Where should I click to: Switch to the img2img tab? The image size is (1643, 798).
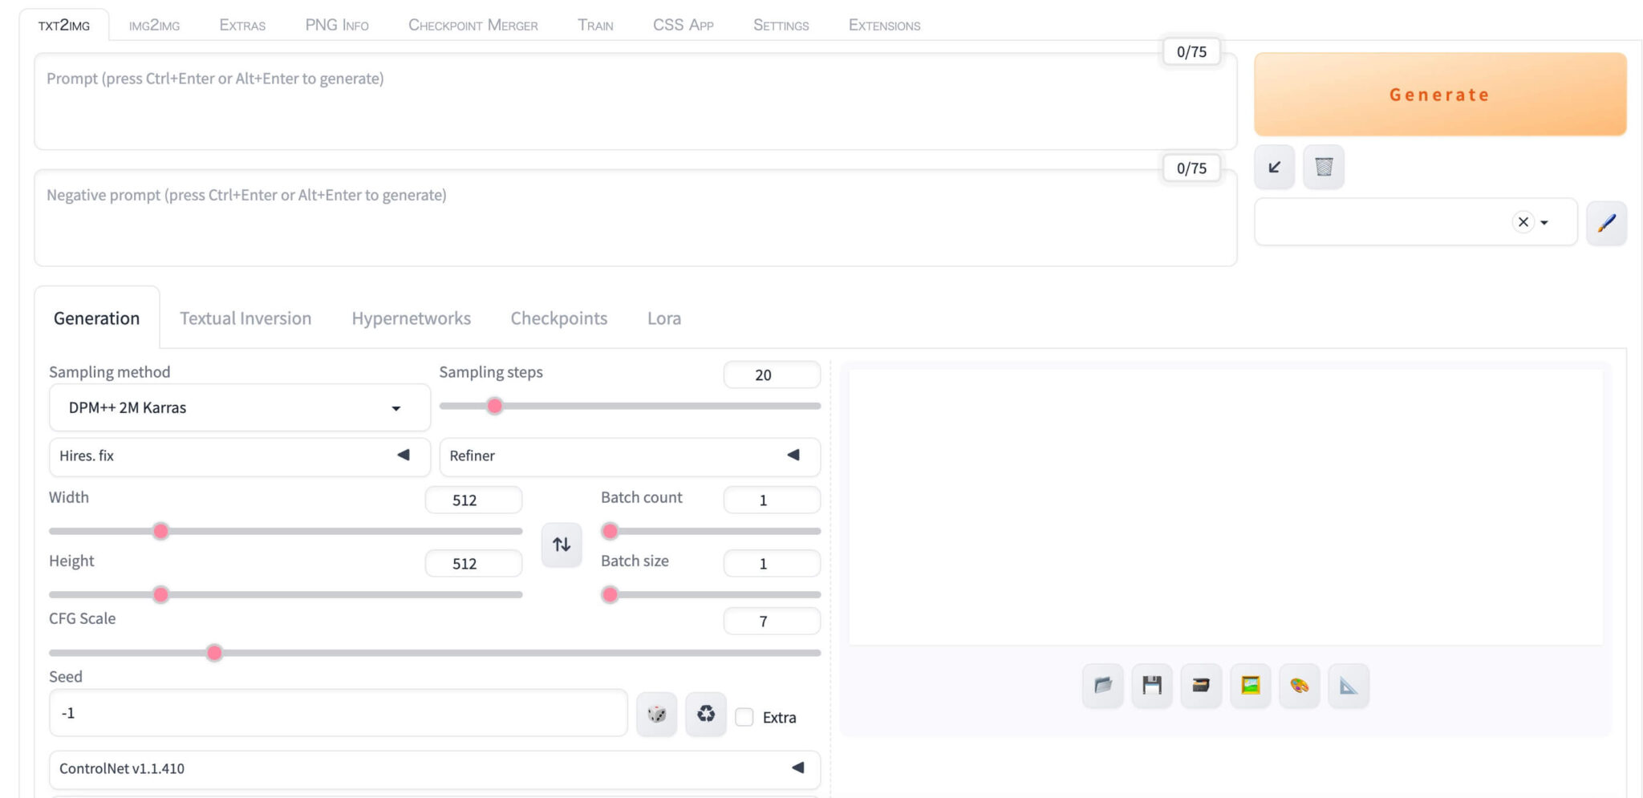pos(153,24)
